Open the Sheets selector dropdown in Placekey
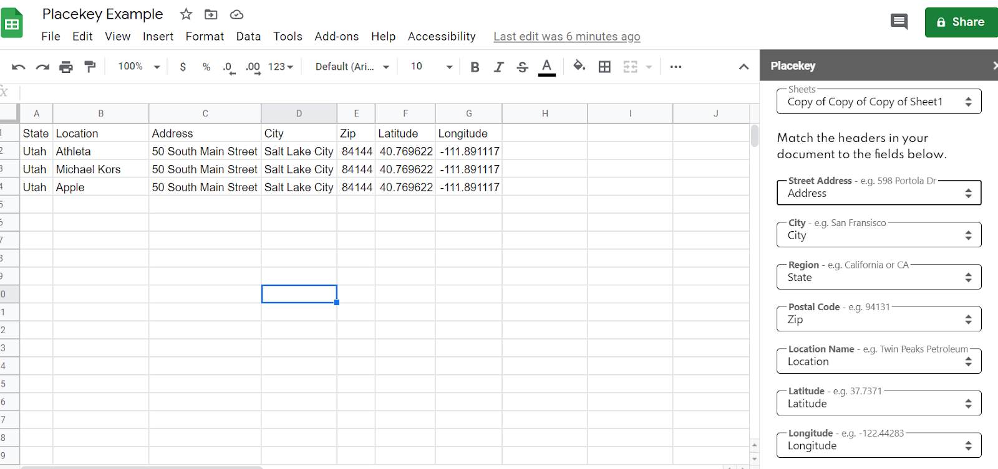Screen dimensions: 998x469 [879, 102]
